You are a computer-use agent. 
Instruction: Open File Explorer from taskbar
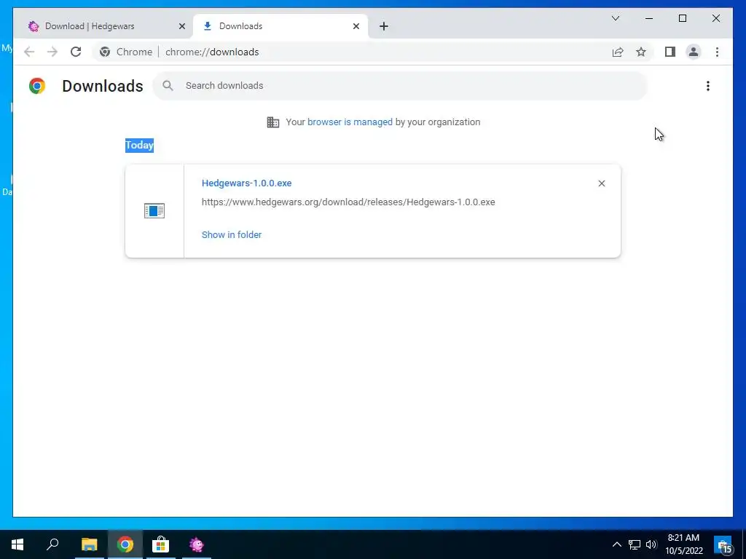point(89,544)
